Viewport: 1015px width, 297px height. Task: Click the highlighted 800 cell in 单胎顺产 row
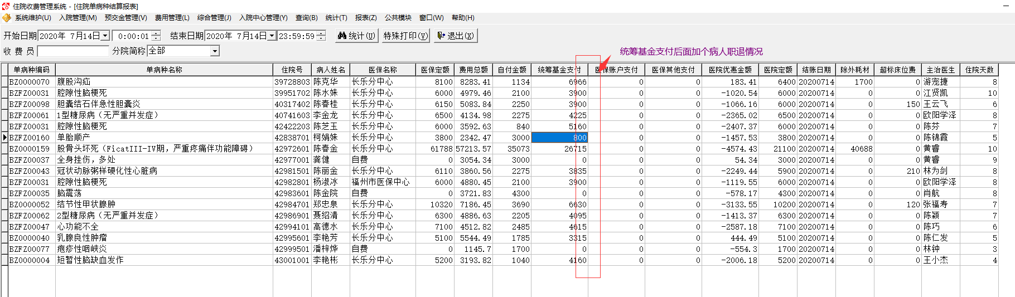559,138
